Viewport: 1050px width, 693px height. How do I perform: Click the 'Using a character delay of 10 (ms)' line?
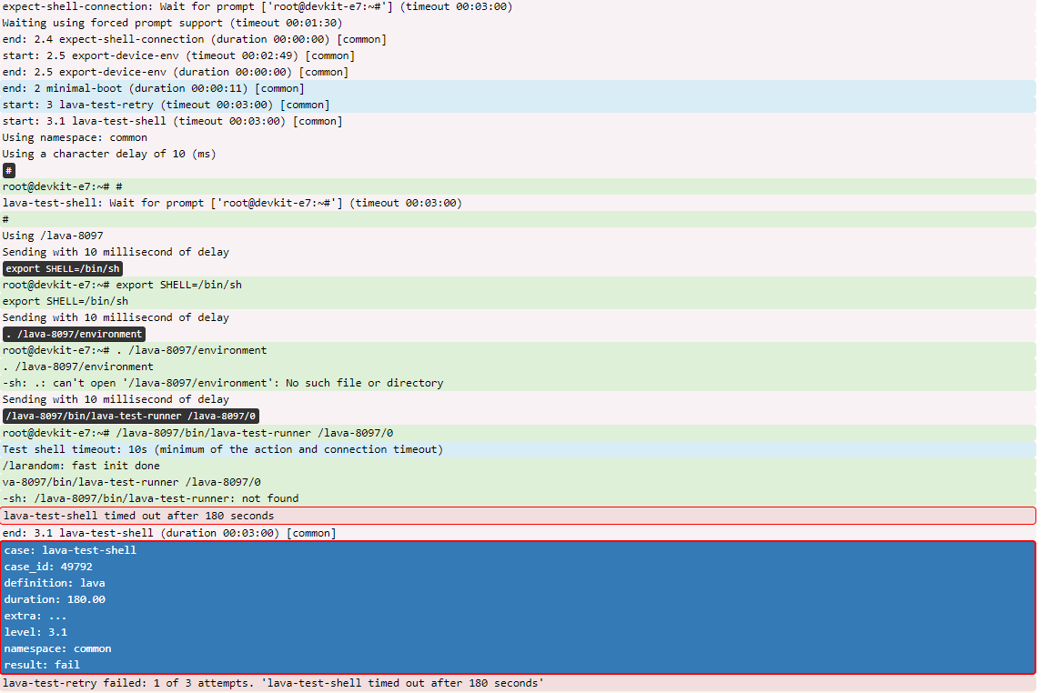coord(519,154)
